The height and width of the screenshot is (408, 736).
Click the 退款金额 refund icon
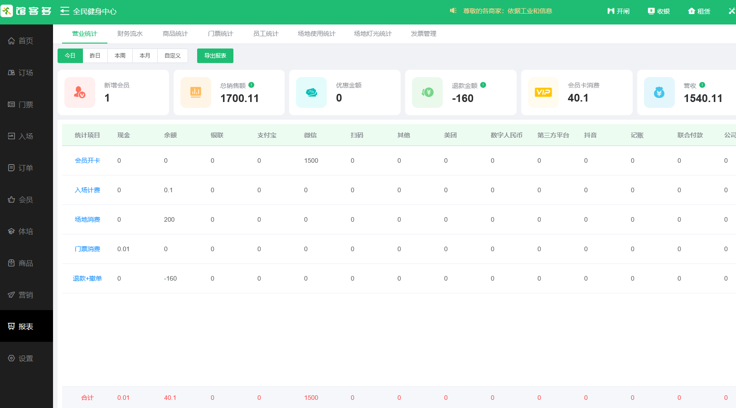pyautogui.click(x=427, y=92)
